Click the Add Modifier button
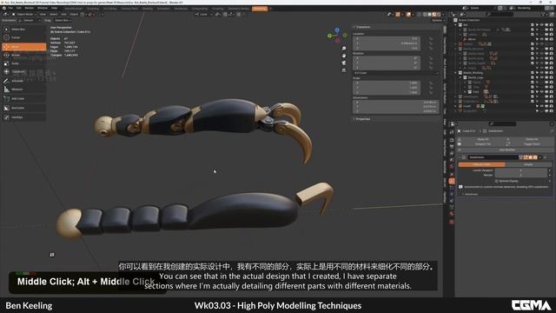Screen dimensions: 556x313 (x=507, y=150)
